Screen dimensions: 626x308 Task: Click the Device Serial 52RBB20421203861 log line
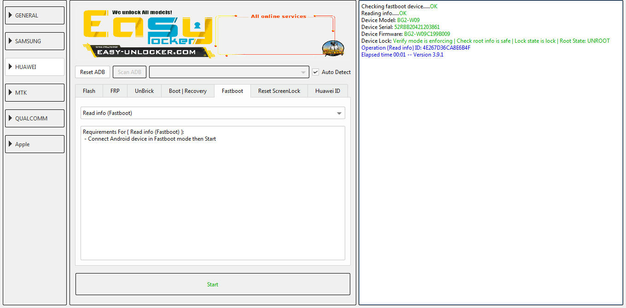pos(400,27)
